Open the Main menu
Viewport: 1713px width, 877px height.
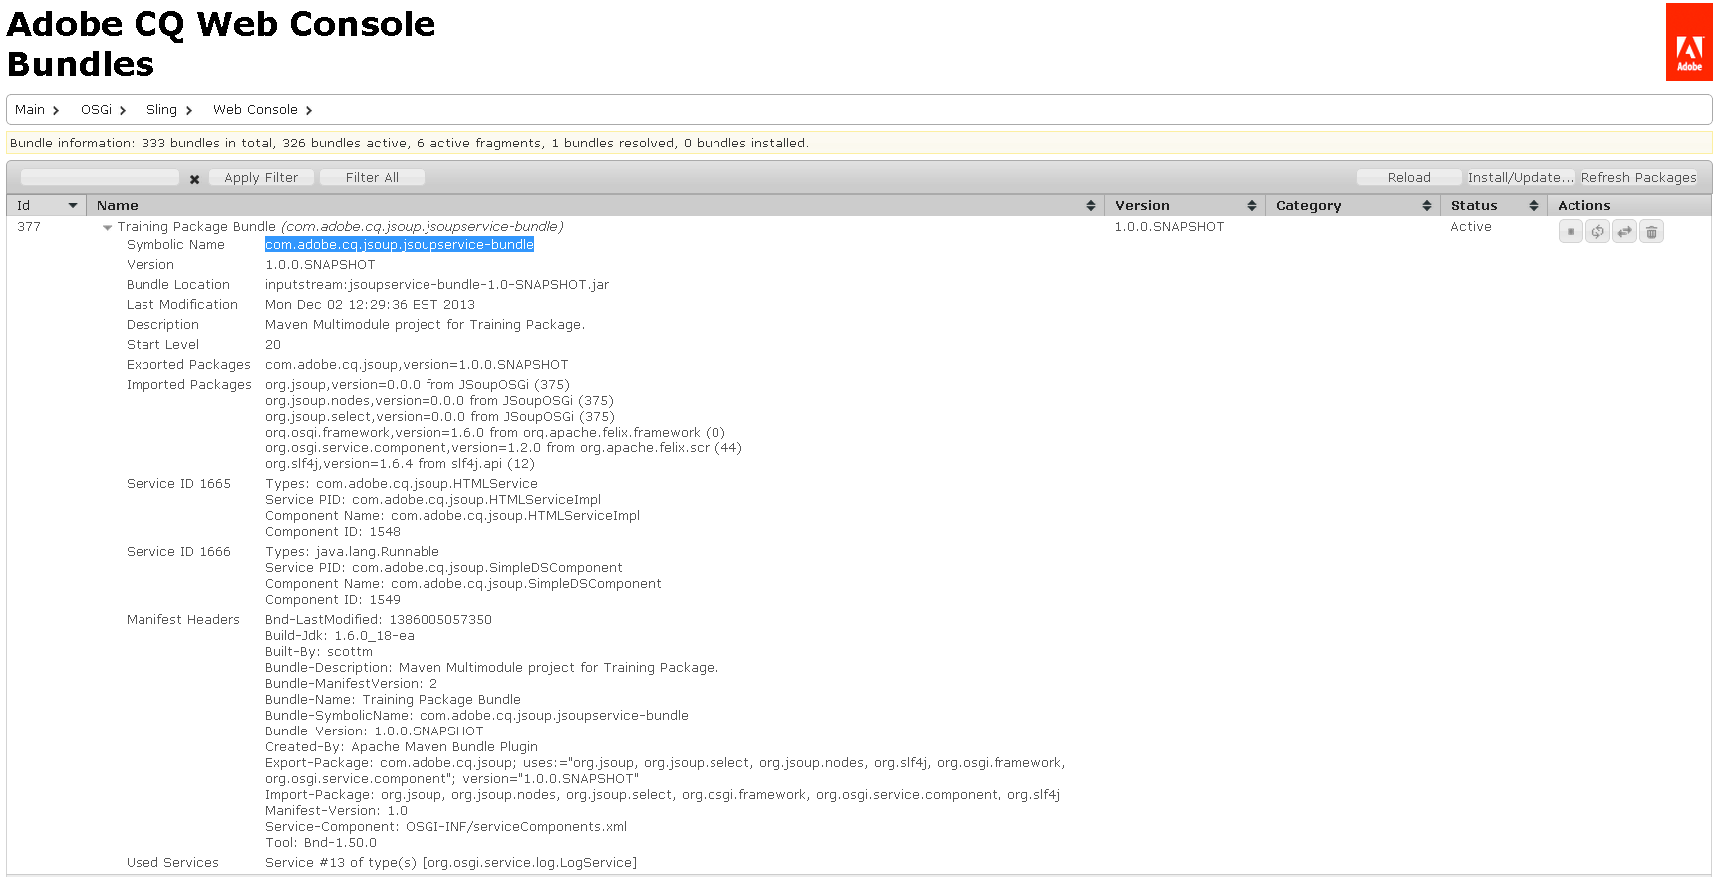pos(37,110)
